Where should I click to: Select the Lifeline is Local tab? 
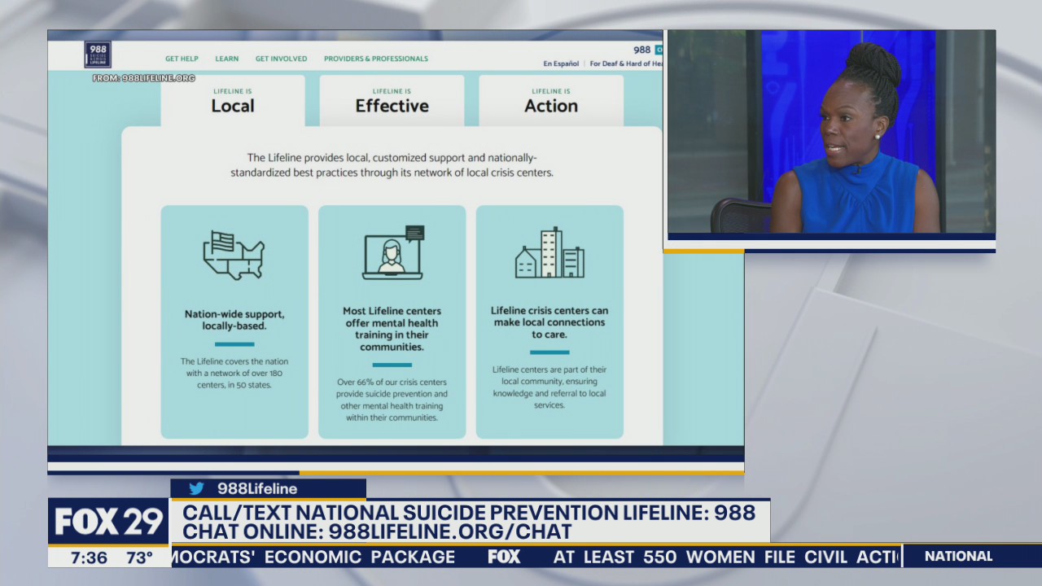pos(233,101)
